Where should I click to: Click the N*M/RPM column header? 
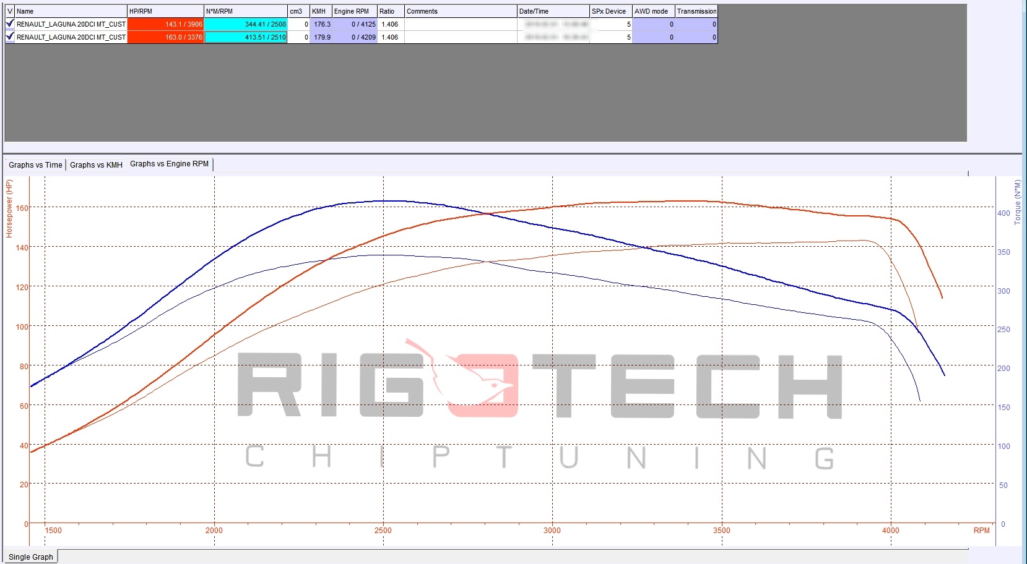pos(246,11)
